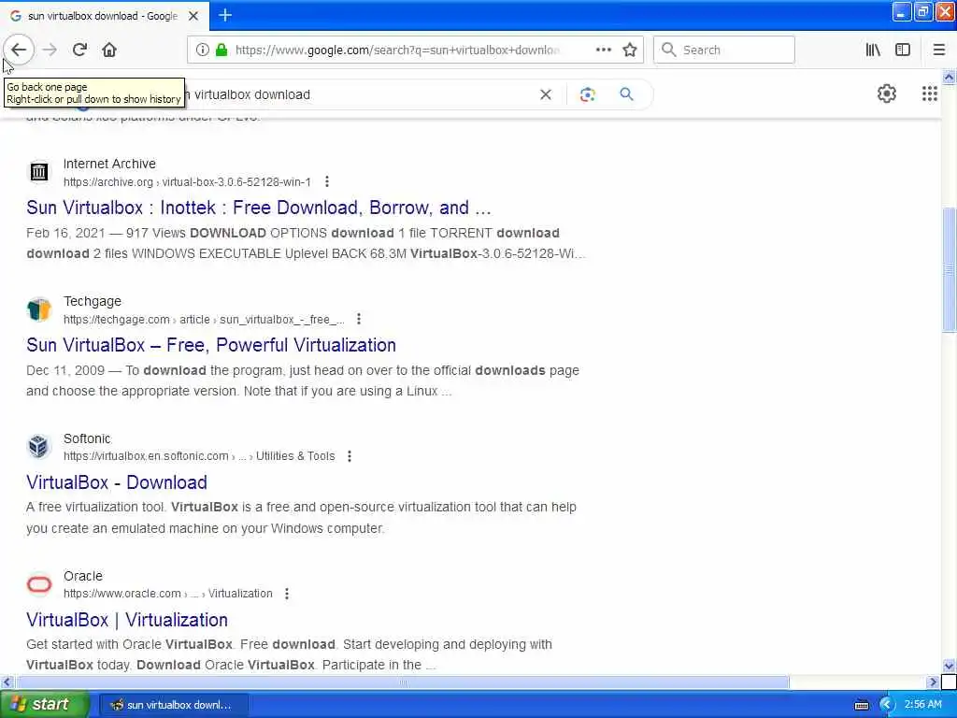This screenshot has height=718, width=957.
Task: Open page actions three-dot menu in address bar
Action: [603, 50]
